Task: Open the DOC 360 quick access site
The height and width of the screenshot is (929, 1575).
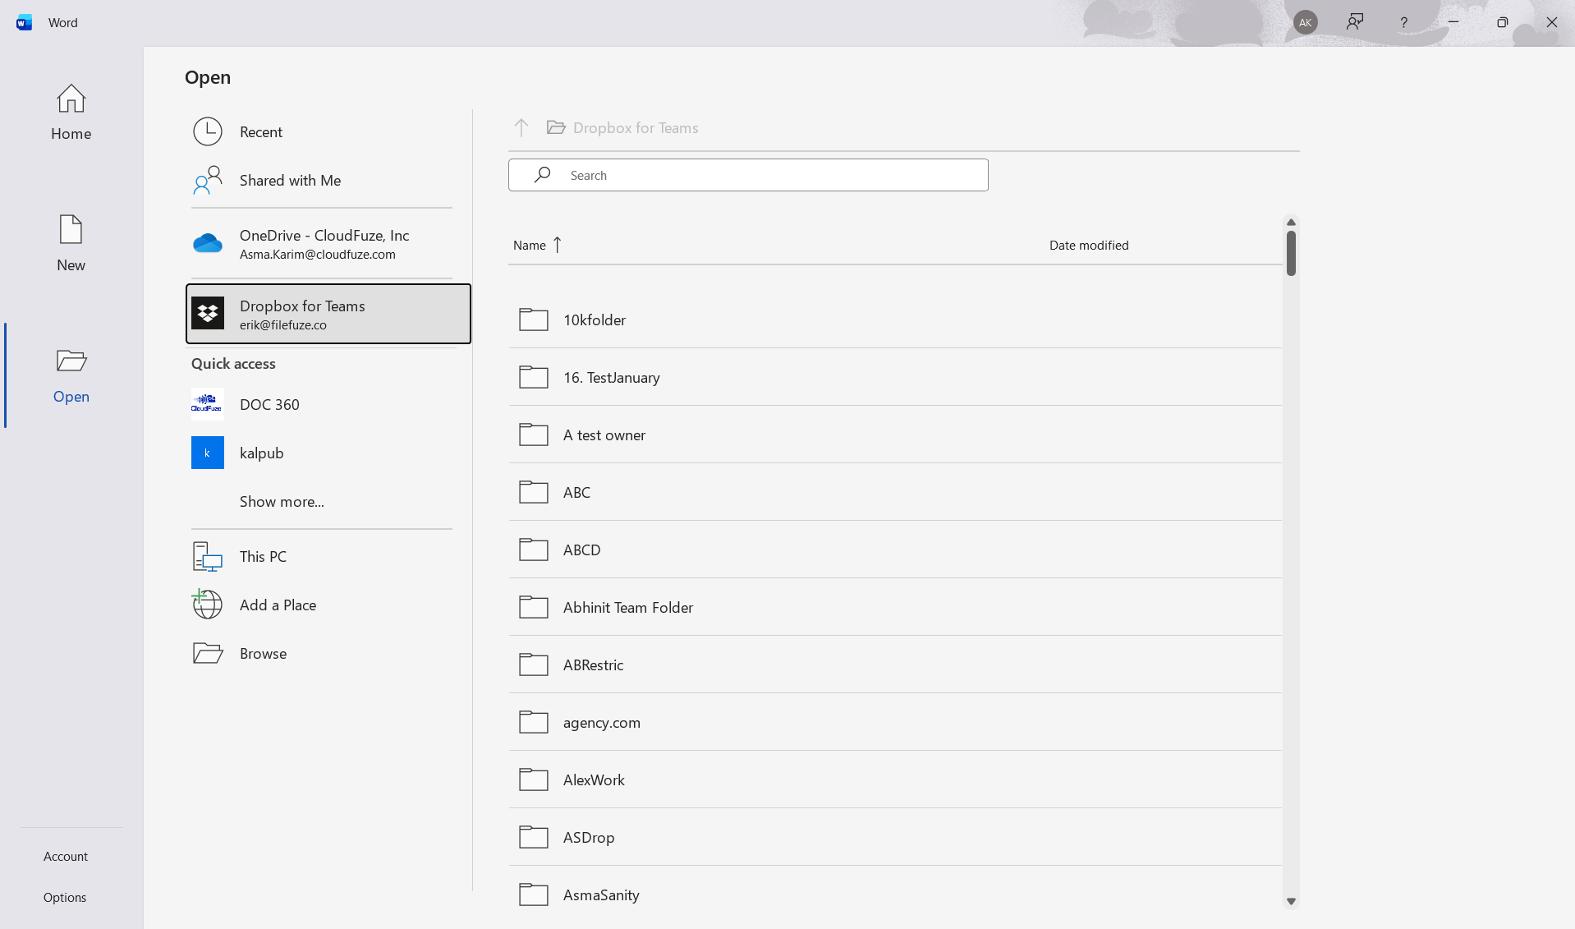Action: (269, 404)
